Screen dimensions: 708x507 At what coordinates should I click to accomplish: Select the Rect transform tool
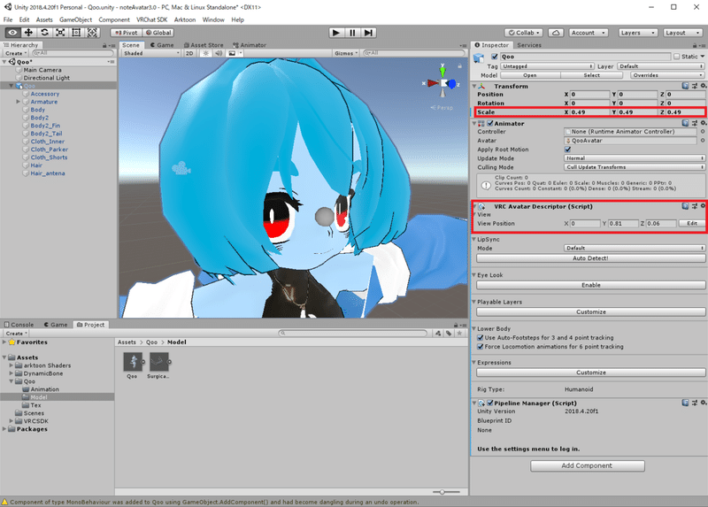click(x=76, y=33)
